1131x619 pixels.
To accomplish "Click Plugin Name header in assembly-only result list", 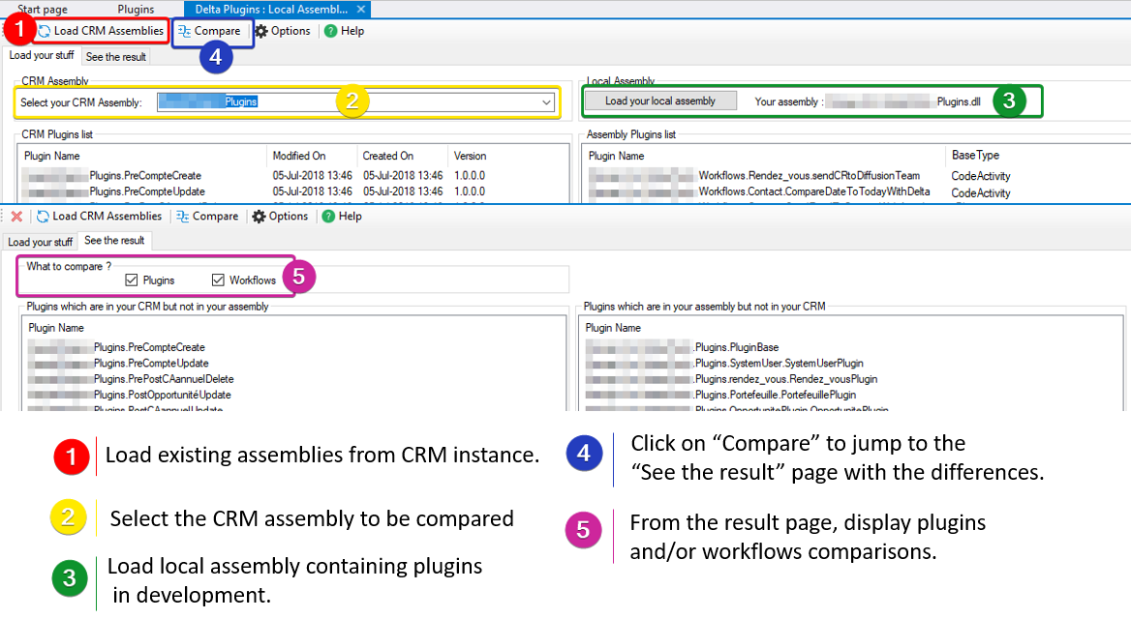I will click(613, 328).
